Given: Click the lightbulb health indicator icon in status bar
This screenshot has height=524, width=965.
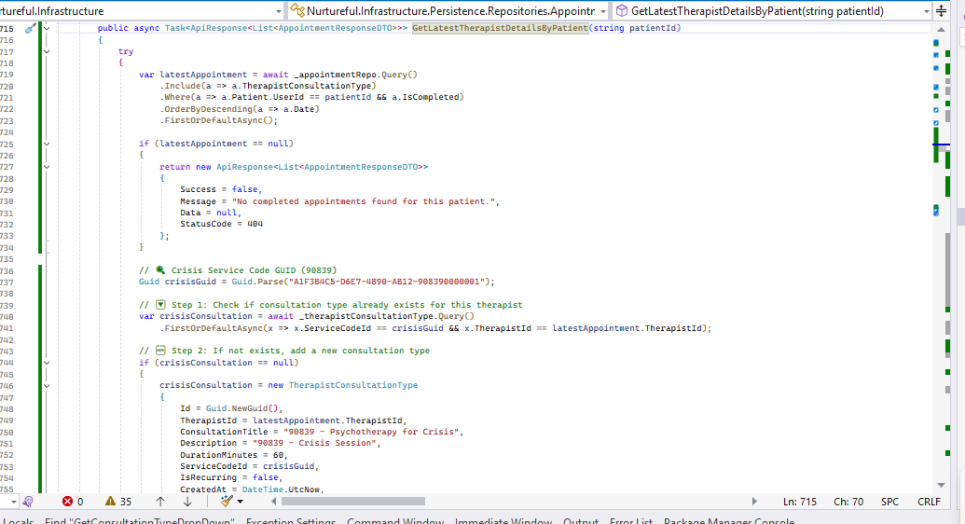Looking at the screenshot, I should (28, 502).
